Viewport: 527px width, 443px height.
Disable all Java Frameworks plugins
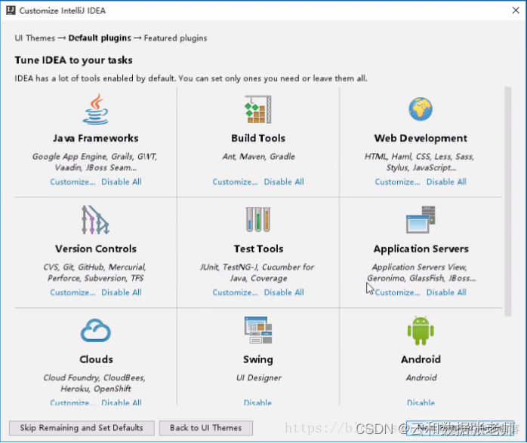click(122, 182)
